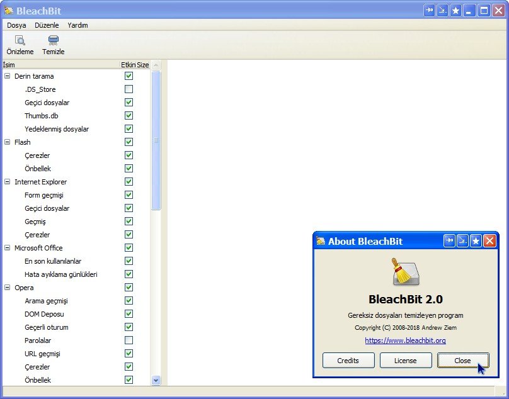Enable the .DS_Store checkbox
Image resolution: width=509 pixels, height=399 pixels.
pyautogui.click(x=129, y=89)
